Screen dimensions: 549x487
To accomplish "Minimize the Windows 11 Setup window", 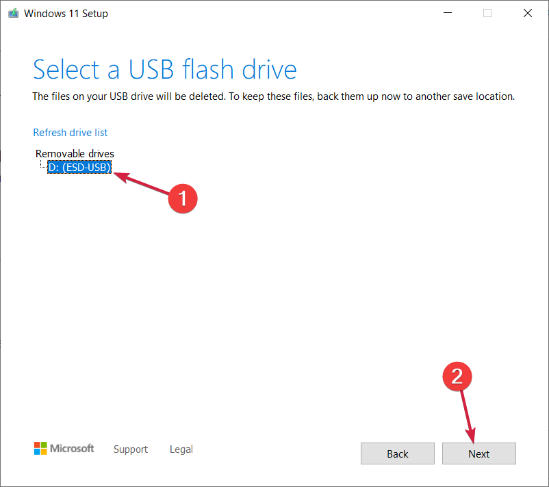I will pos(447,12).
